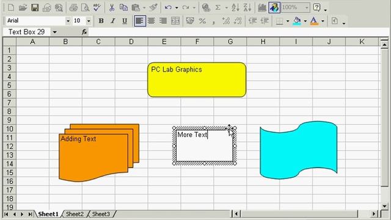This screenshot has height=220, width=391.
Task: Open the Name Box dropdown arrow
Action: click(x=54, y=32)
